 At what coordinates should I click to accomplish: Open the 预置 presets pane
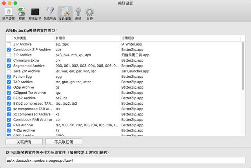22,14
